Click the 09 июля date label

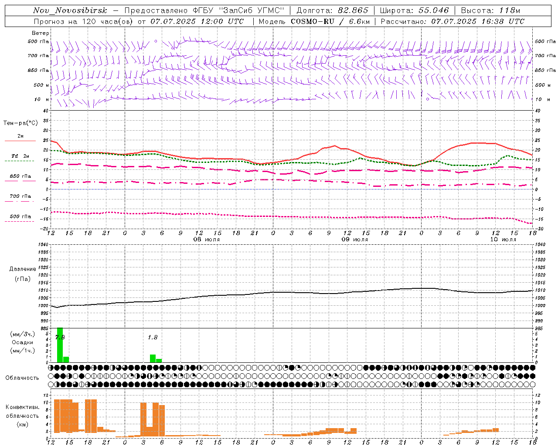pos(355,240)
